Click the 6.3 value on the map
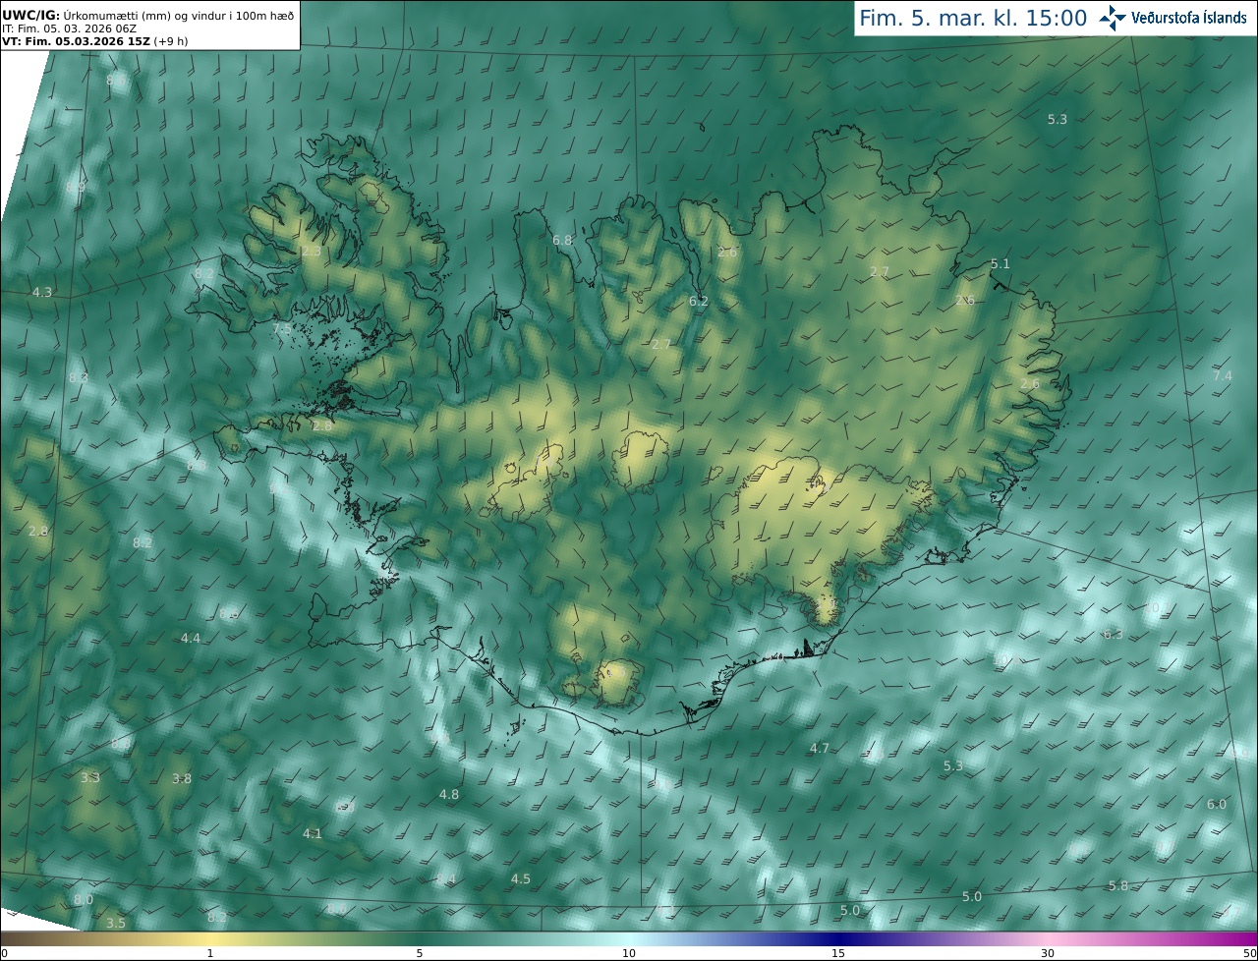 1114,635
